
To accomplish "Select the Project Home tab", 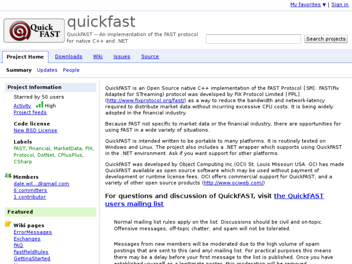I will [x=25, y=57].
